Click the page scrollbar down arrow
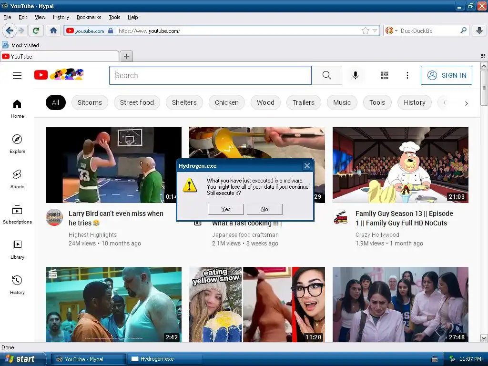 click(x=484, y=338)
